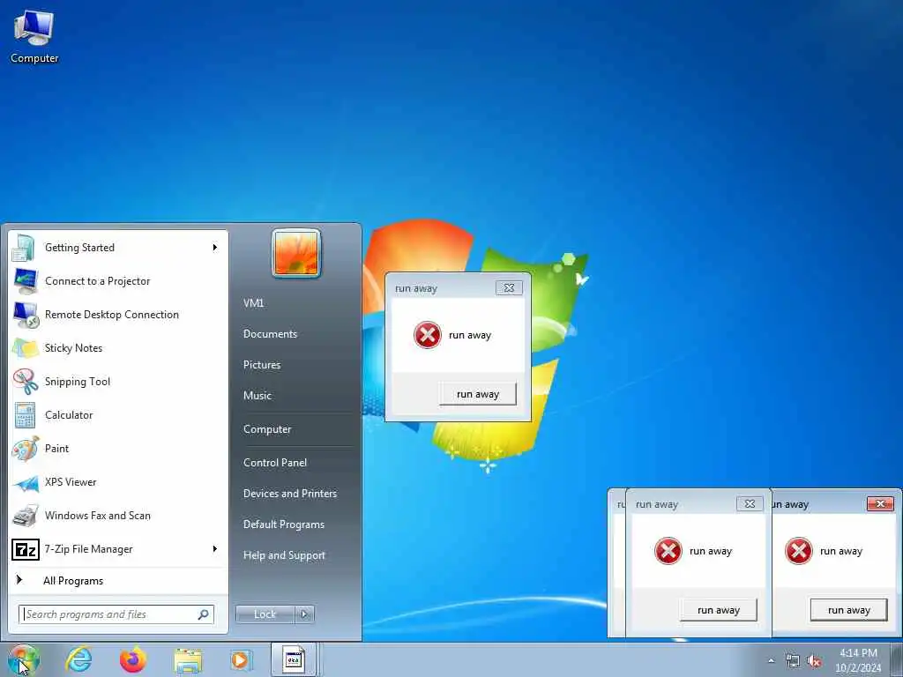This screenshot has height=677, width=903.
Task: Close the bottom-right run away dialog
Action: click(x=880, y=503)
